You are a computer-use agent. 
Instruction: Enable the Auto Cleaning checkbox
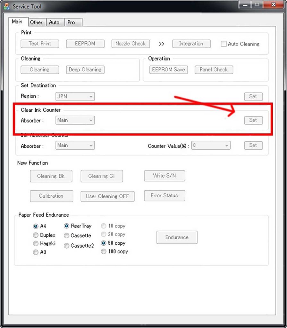click(x=224, y=44)
